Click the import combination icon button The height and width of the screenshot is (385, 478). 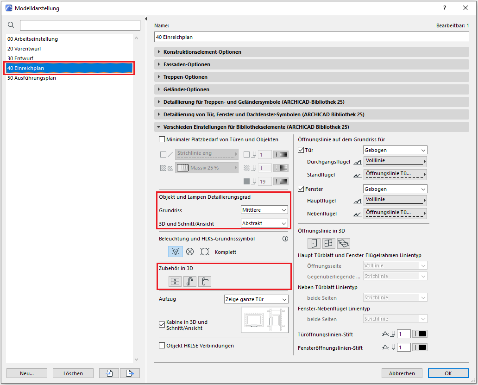coord(109,373)
